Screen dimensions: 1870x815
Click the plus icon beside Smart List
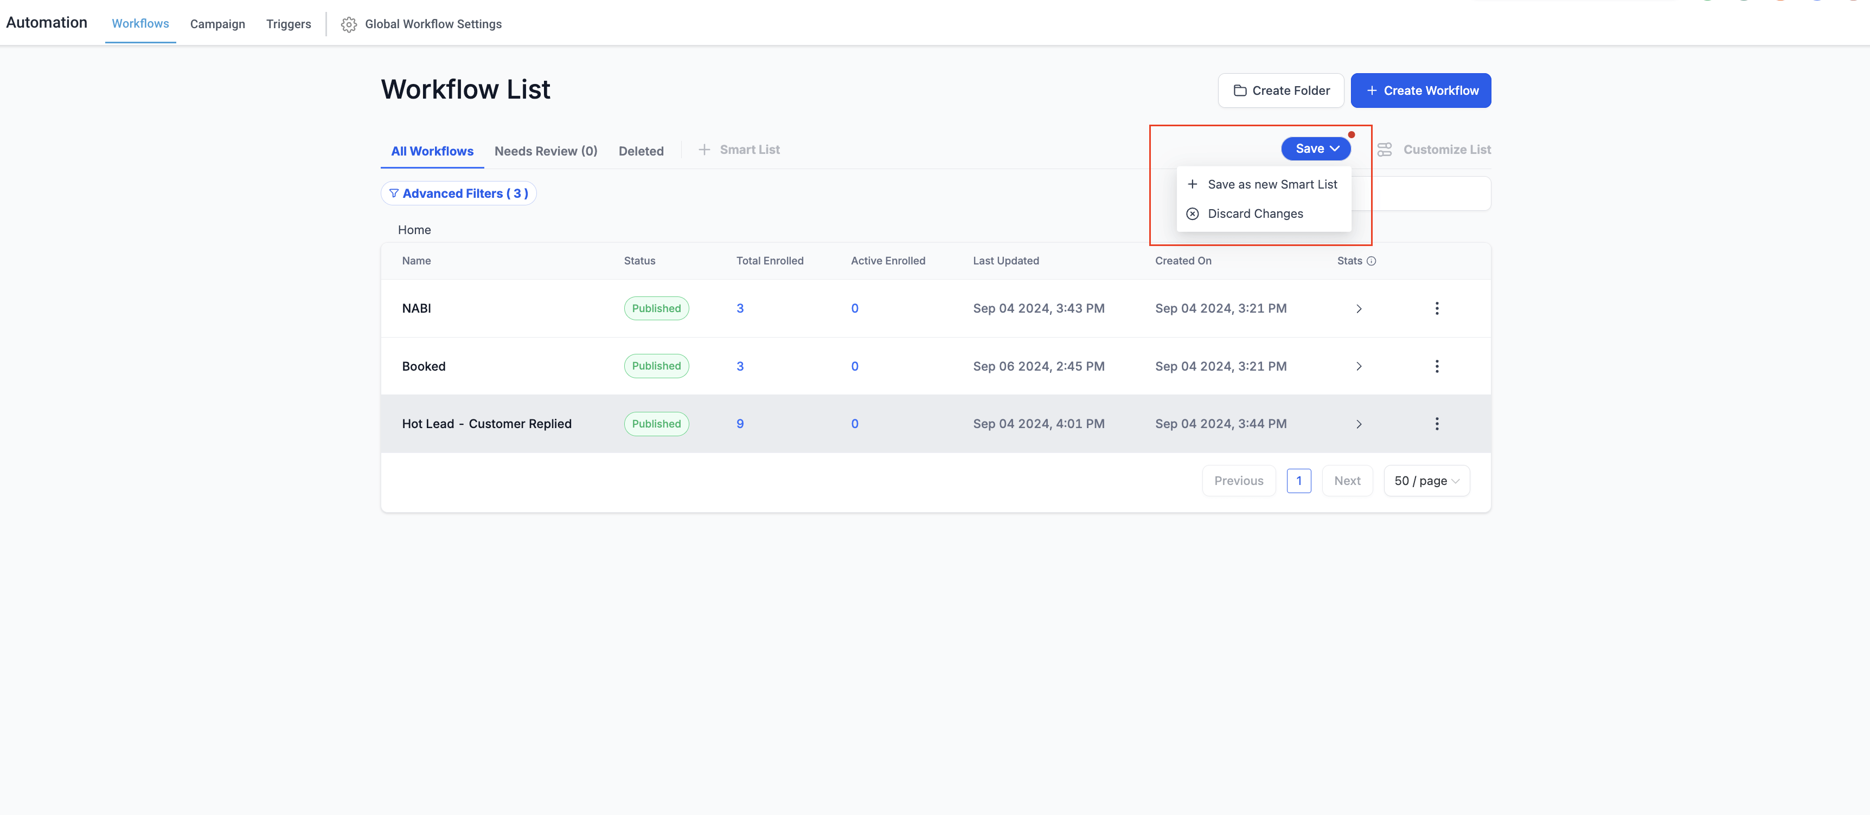703,150
